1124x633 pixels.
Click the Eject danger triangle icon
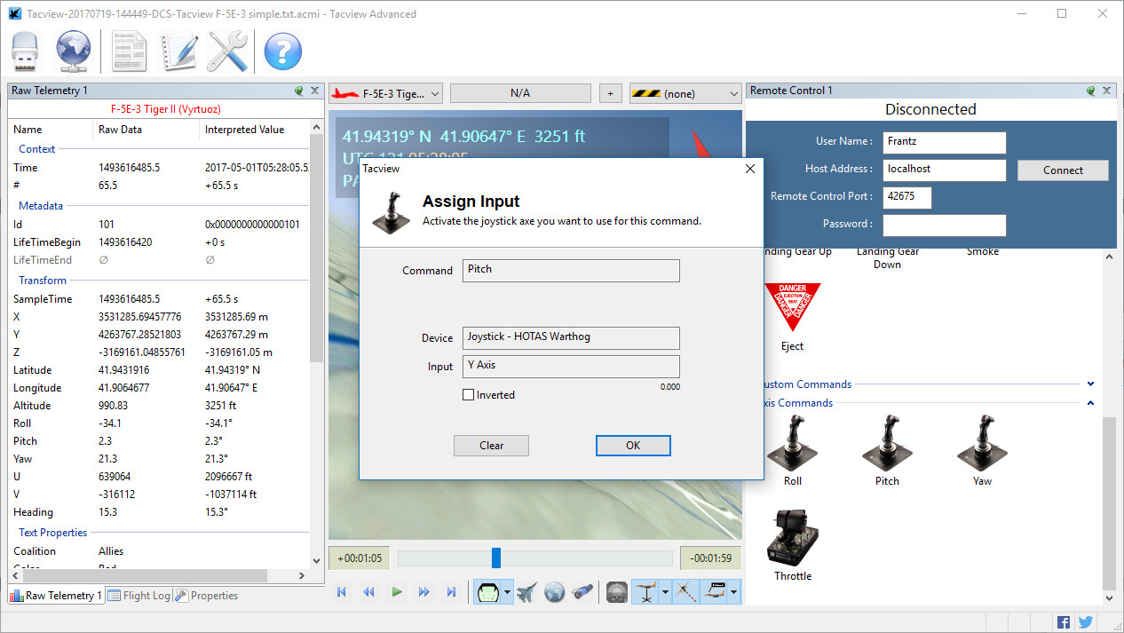[x=792, y=308]
